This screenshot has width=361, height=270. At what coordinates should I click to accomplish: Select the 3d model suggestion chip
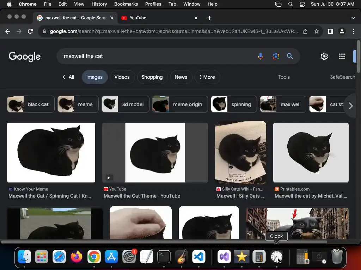126,104
